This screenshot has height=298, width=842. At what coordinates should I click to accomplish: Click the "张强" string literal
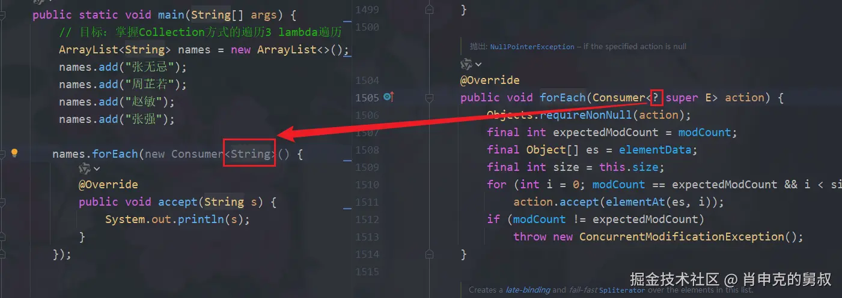(x=142, y=119)
